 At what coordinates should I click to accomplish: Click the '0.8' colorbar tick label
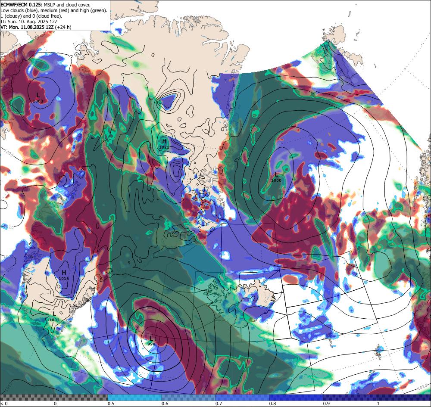click(273, 404)
